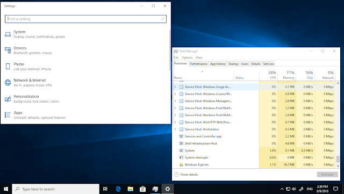Select Windows Explorer 54.7 MB memory cell

pyautogui.click(x=286, y=164)
